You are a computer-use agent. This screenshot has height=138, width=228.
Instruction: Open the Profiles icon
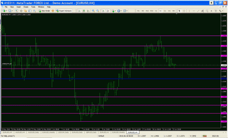point(10,11)
